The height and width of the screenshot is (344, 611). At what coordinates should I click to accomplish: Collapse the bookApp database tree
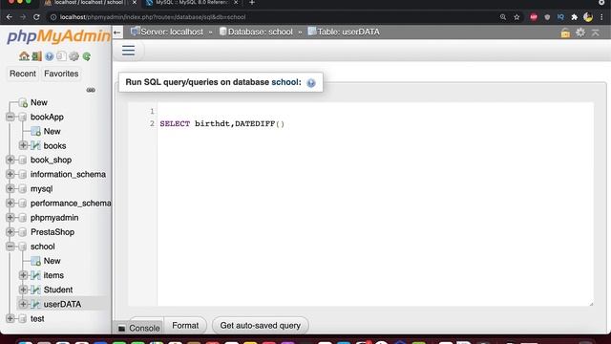tap(11, 117)
